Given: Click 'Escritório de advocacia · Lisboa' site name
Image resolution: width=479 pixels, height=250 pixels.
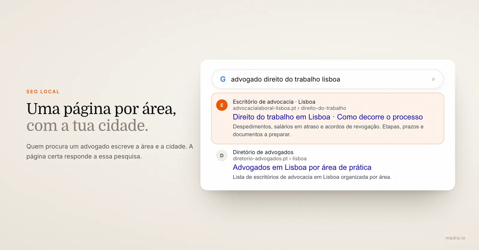Looking at the screenshot, I should tap(274, 102).
